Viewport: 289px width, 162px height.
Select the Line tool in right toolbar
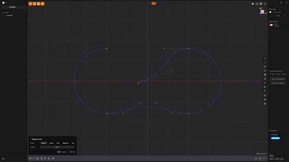pos(265,58)
